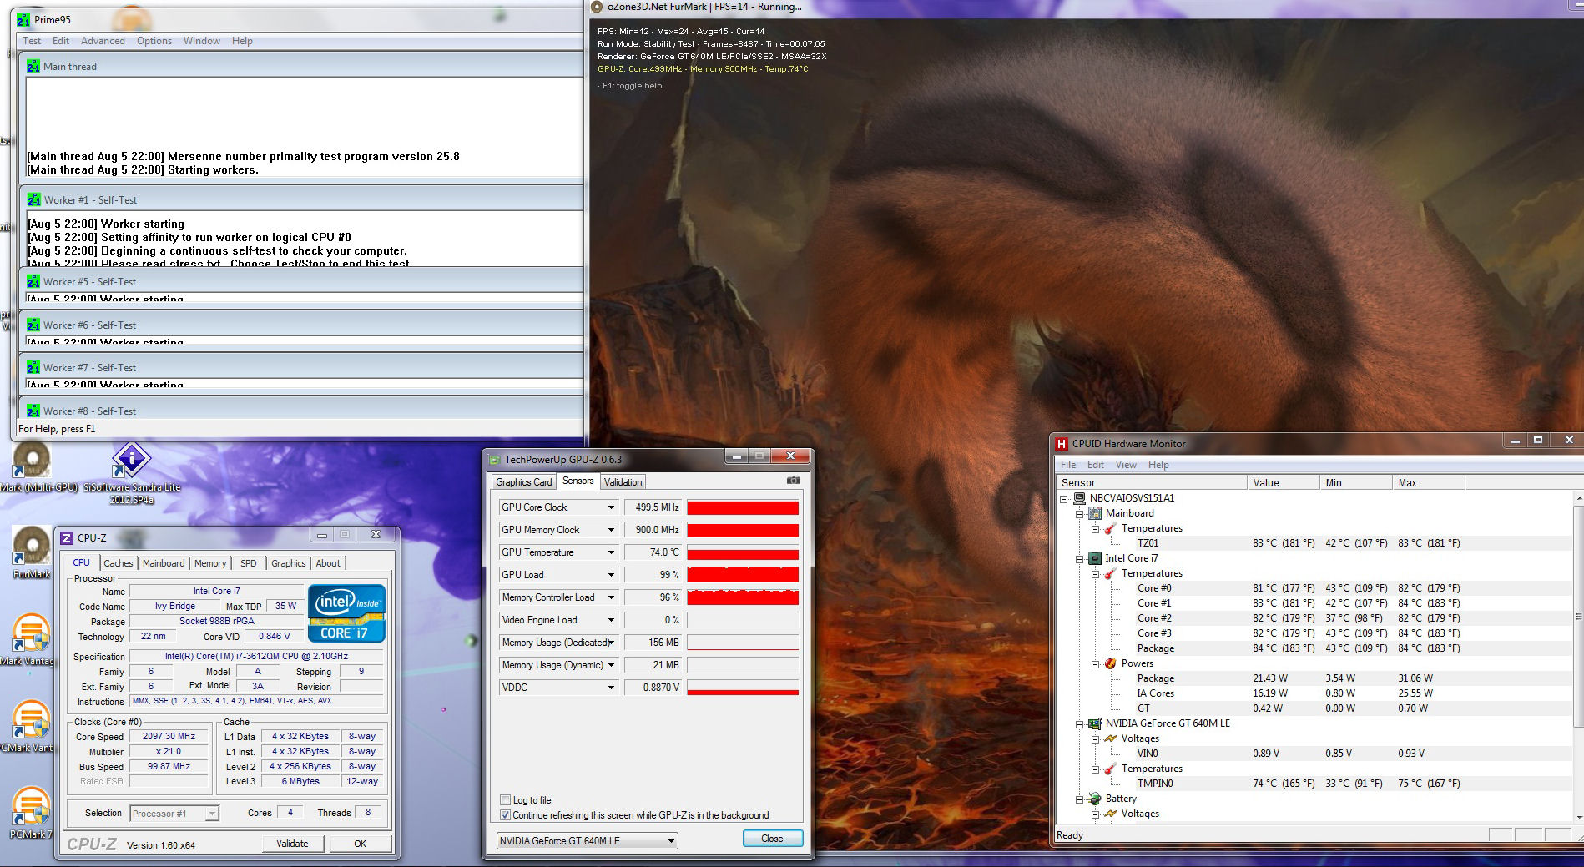Viewport: 1584px width, 867px height.
Task: Open the Test menu in Prime95
Action: click(32, 41)
